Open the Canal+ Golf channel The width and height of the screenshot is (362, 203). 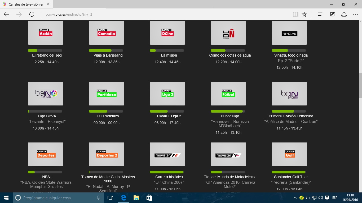click(x=289, y=154)
